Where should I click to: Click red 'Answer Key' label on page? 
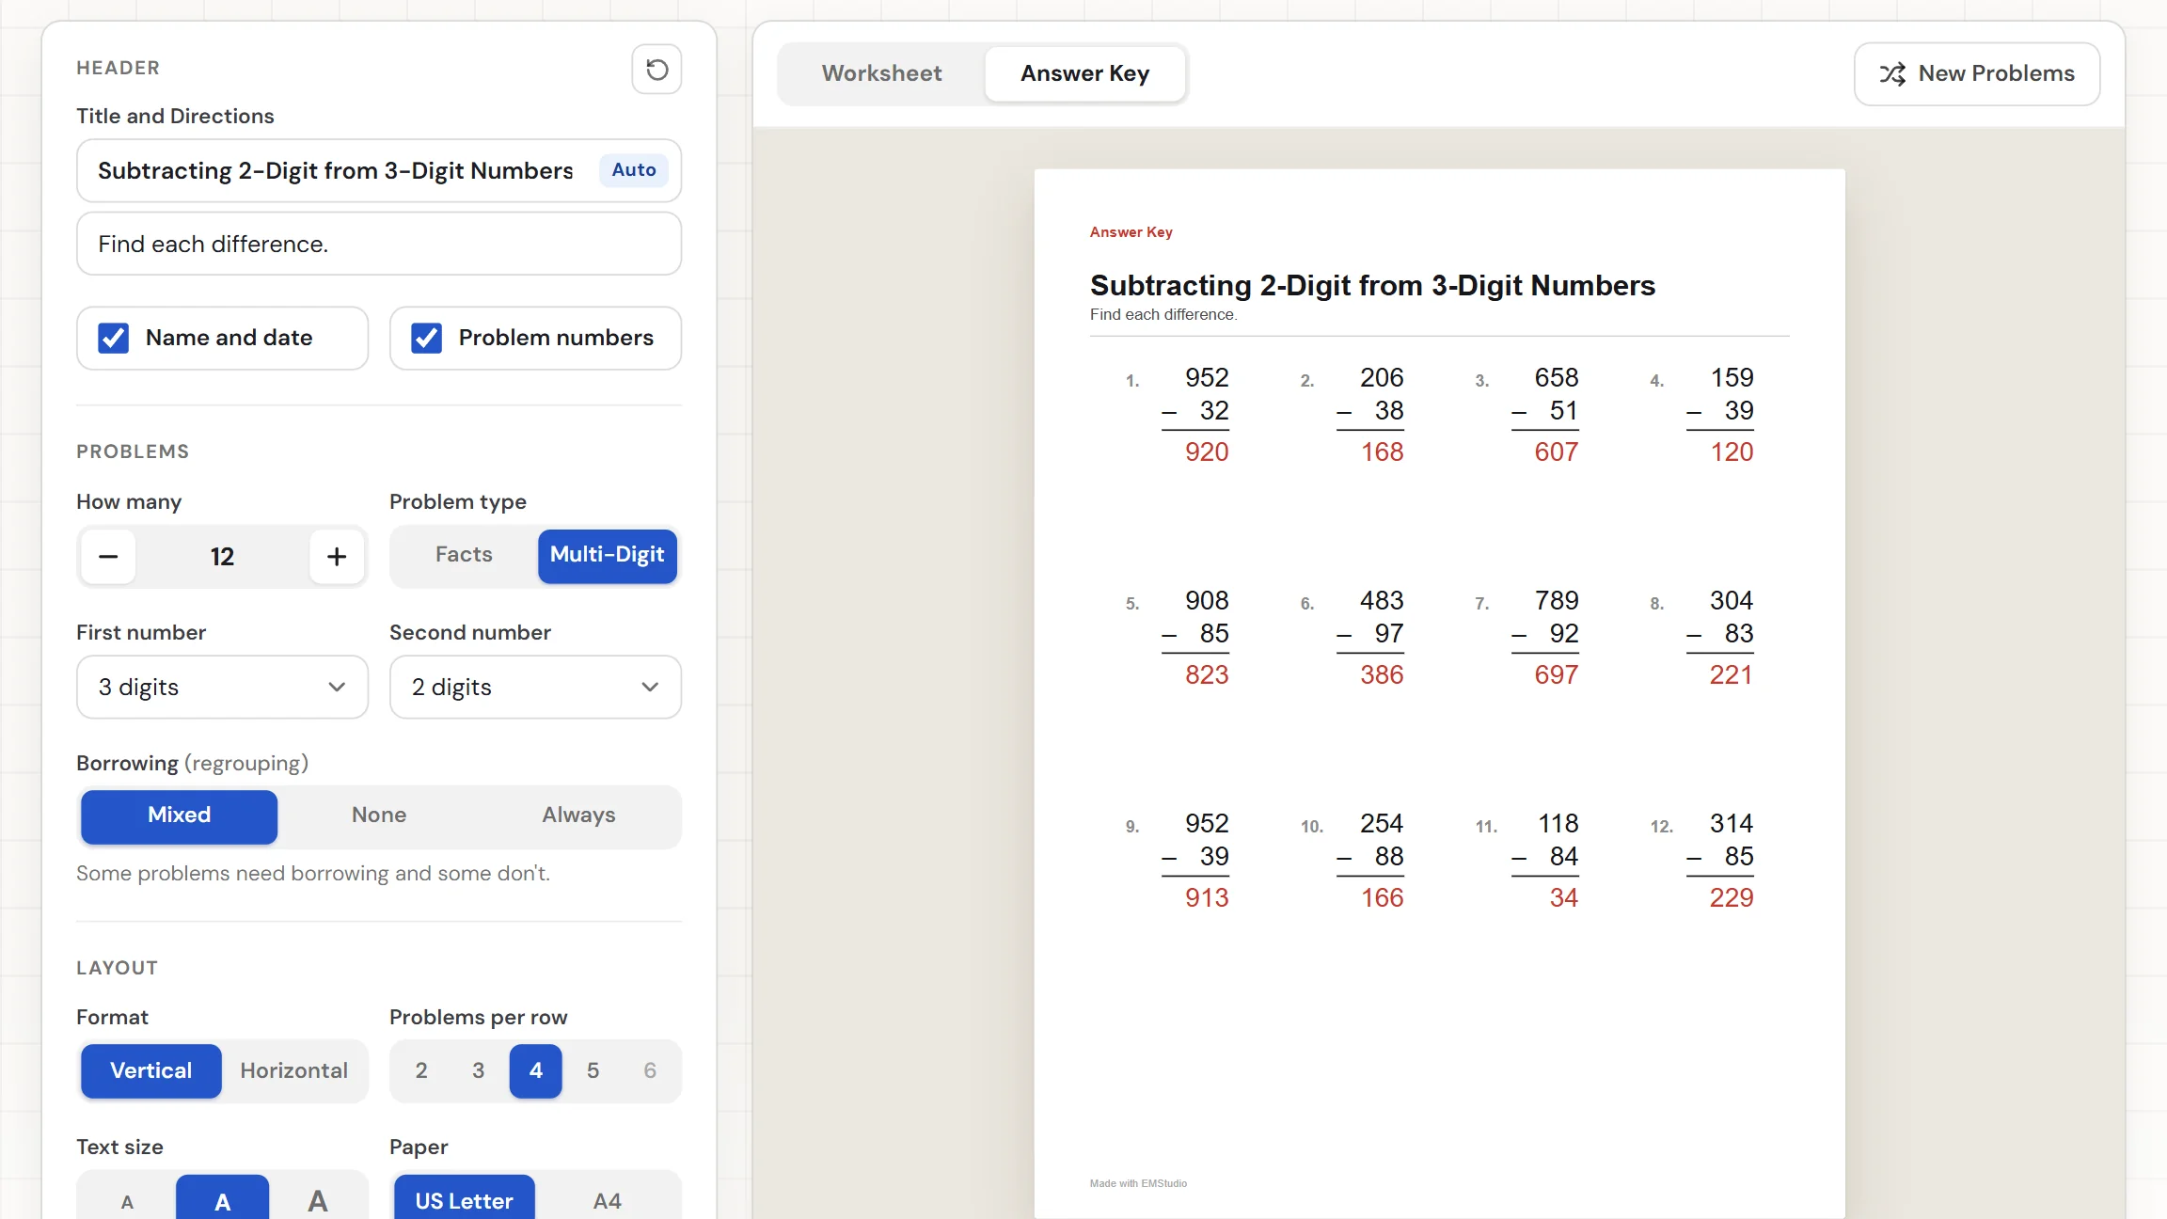[1131, 232]
